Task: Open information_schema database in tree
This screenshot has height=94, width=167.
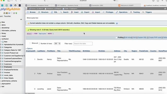Action: (x=9, y=31)
